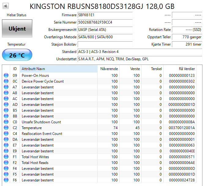
Task: Click the status icon for Total Host Reads
Action: [6, 162]
